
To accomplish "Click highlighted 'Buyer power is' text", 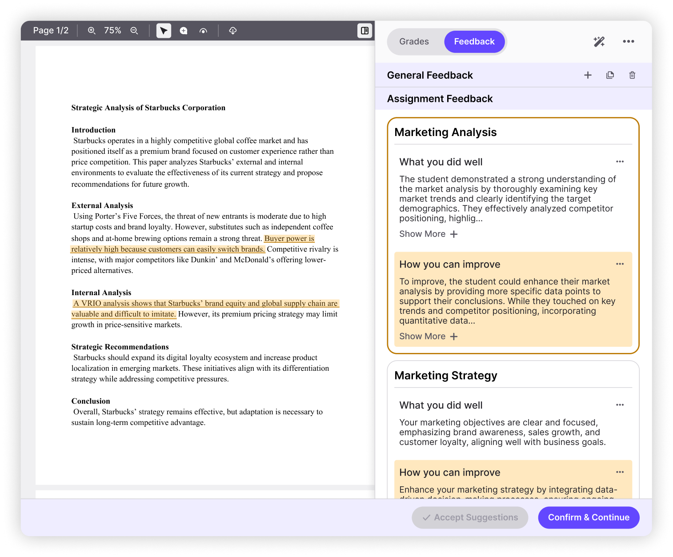I will tap(289, 238).
